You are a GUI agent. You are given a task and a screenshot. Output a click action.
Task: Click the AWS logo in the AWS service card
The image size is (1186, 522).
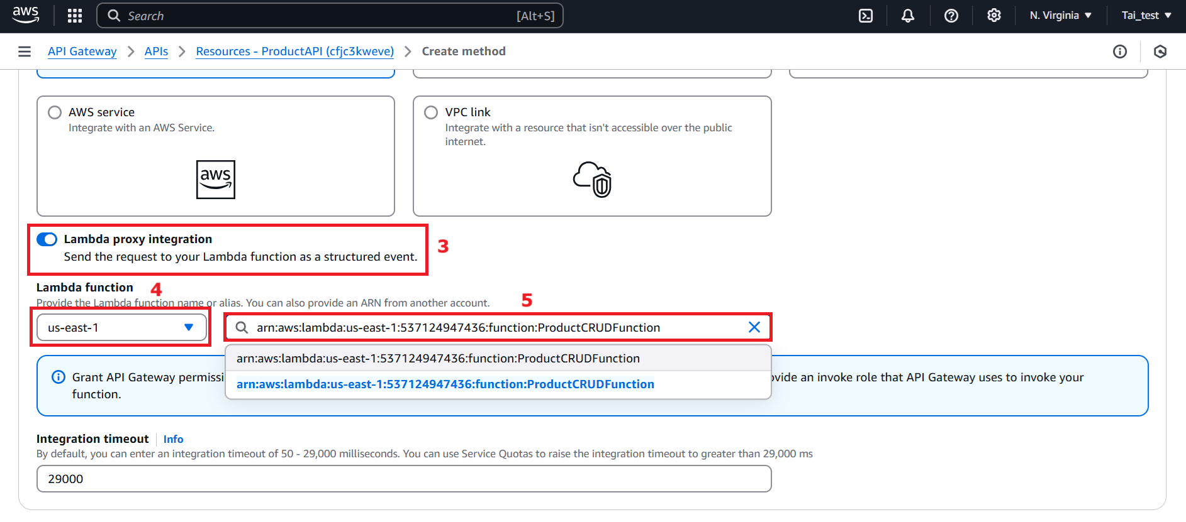pos(216,180)
